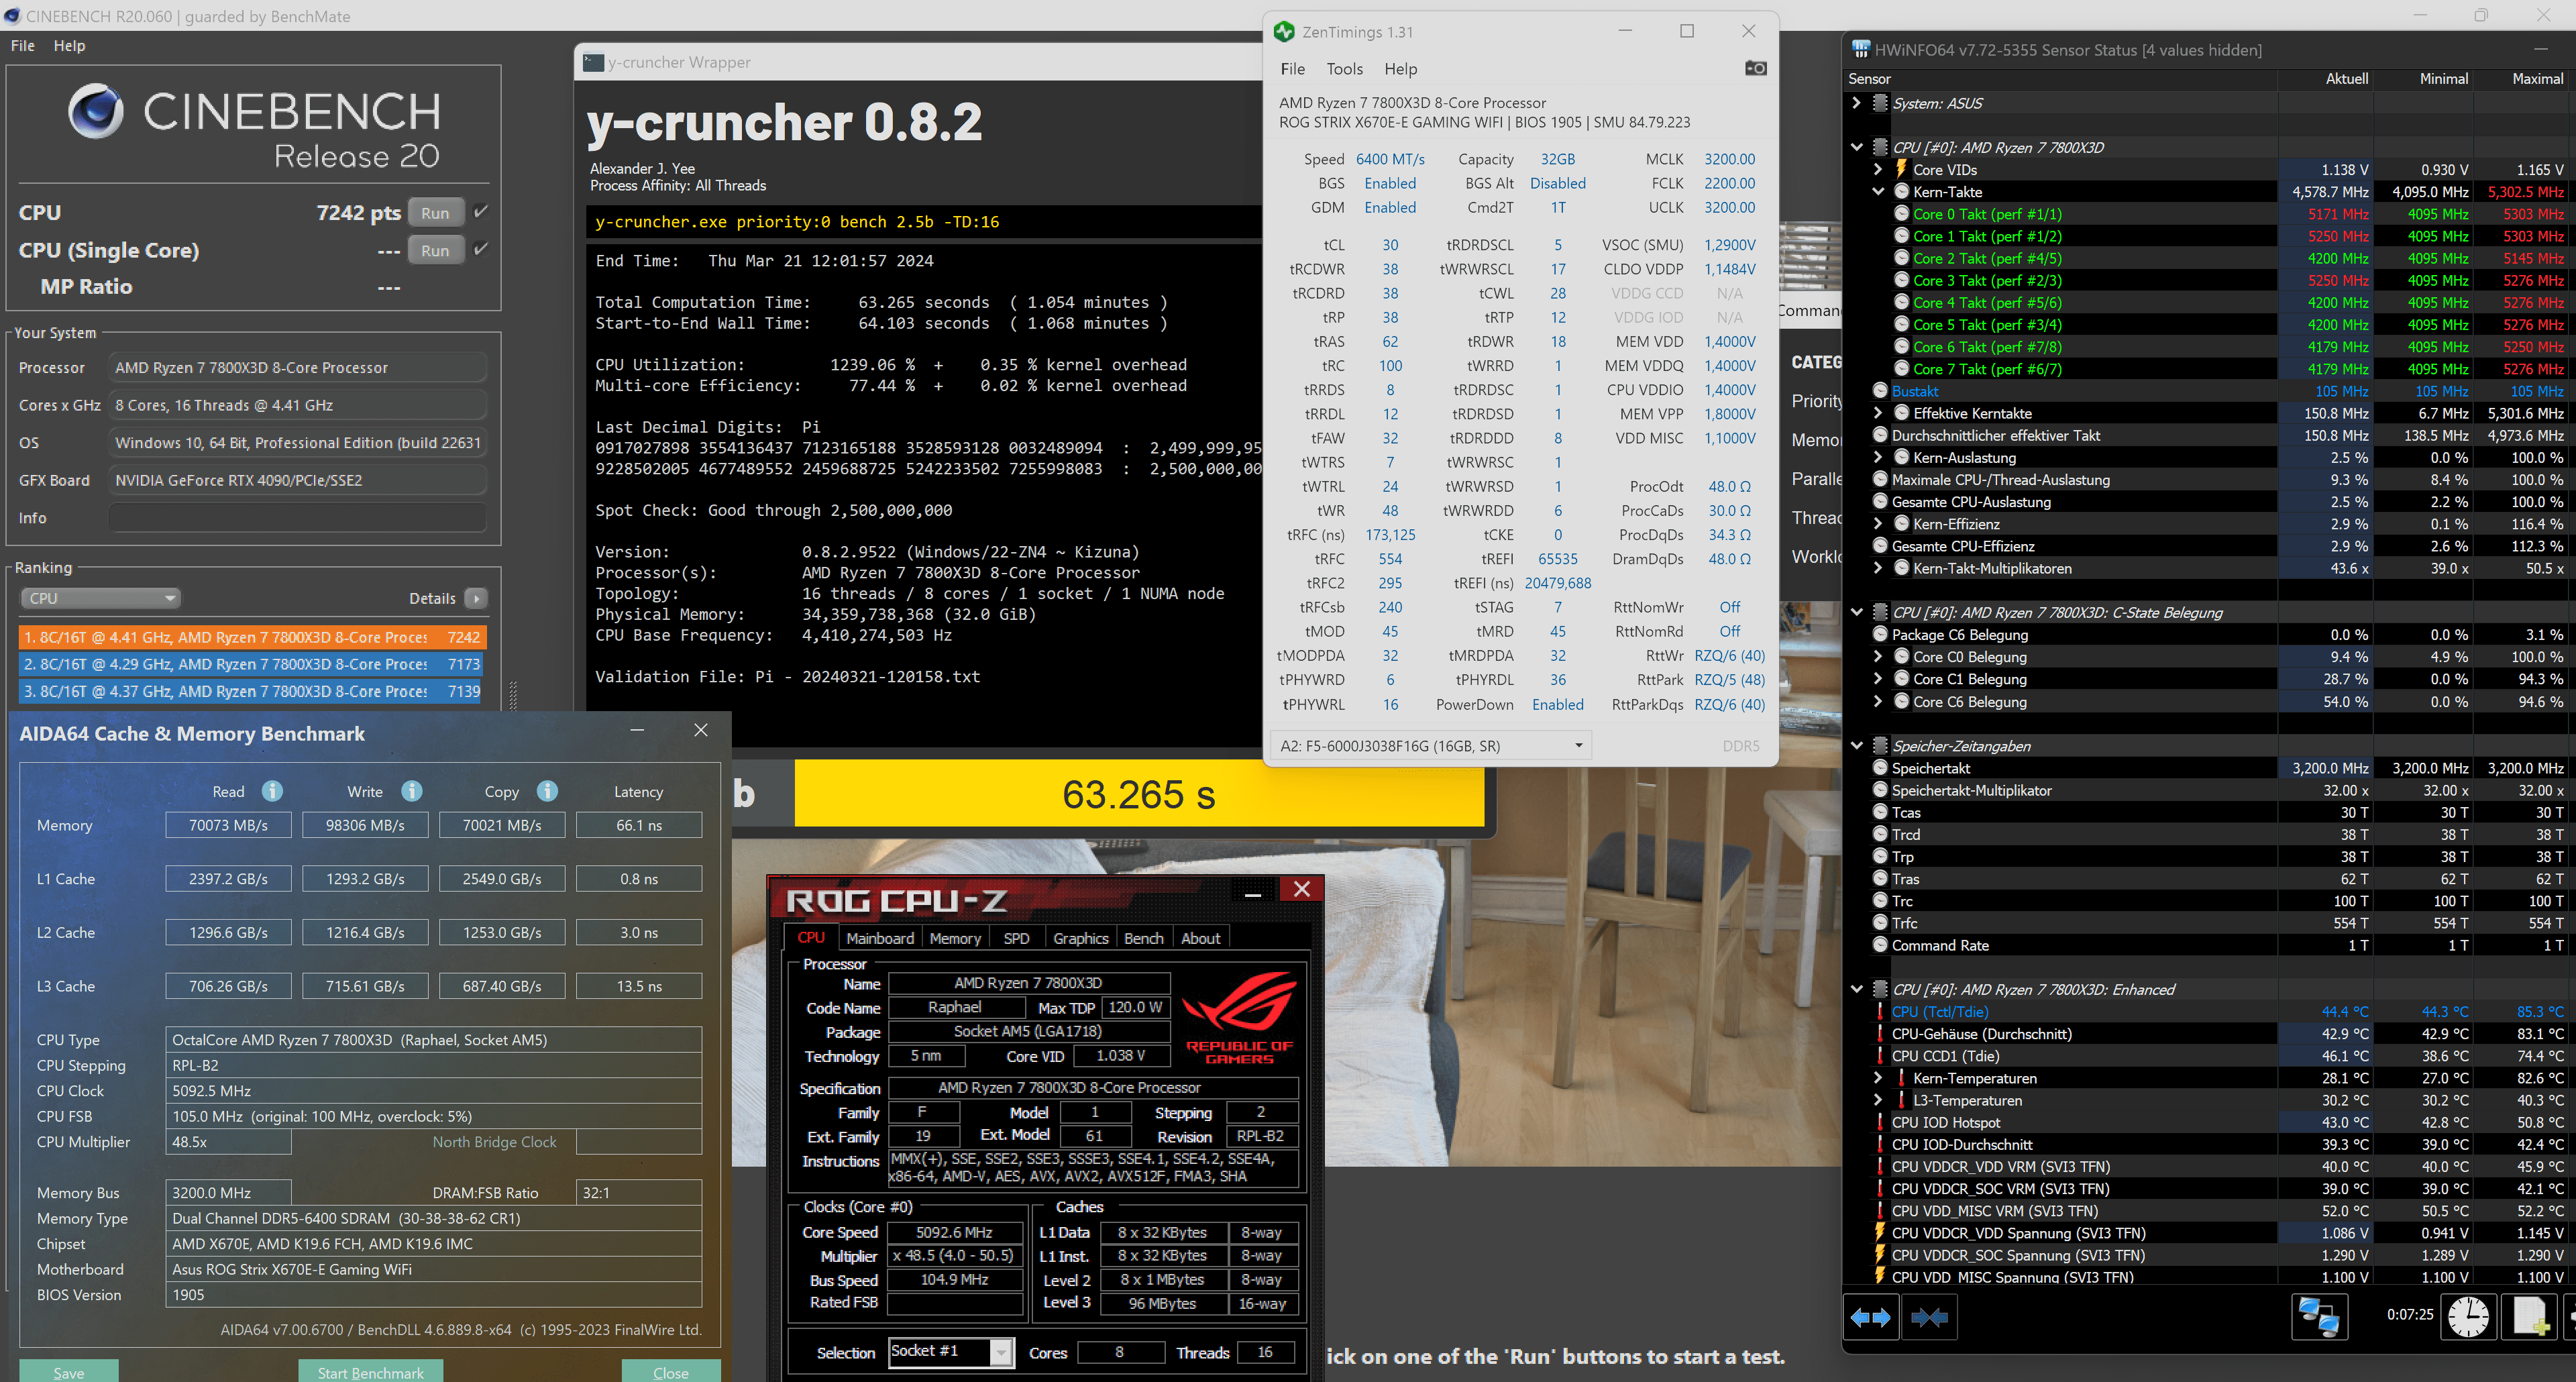Toggle the checkbox next to CPU Run
Image resolution: width=2576 pixels, height=1382 pixels.
(x=481, y=212)
